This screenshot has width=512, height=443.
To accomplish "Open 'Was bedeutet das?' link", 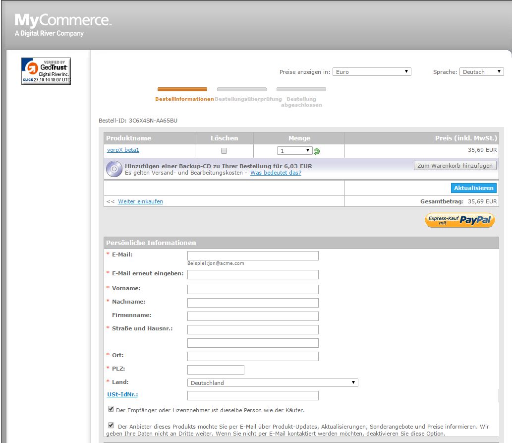I will [276, 173].
